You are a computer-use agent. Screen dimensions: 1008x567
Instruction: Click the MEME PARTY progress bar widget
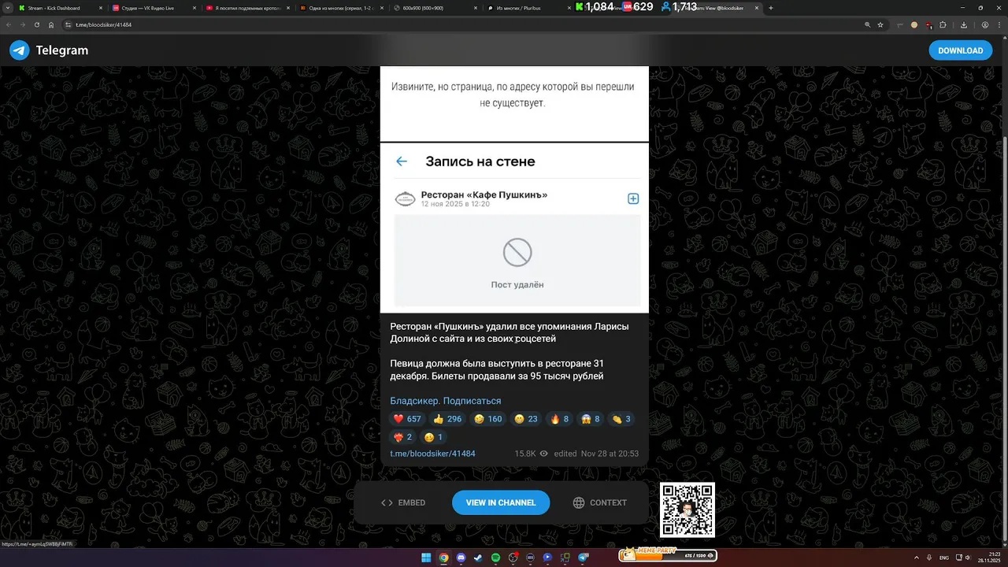pyautogui.click(x=669, y=555)
